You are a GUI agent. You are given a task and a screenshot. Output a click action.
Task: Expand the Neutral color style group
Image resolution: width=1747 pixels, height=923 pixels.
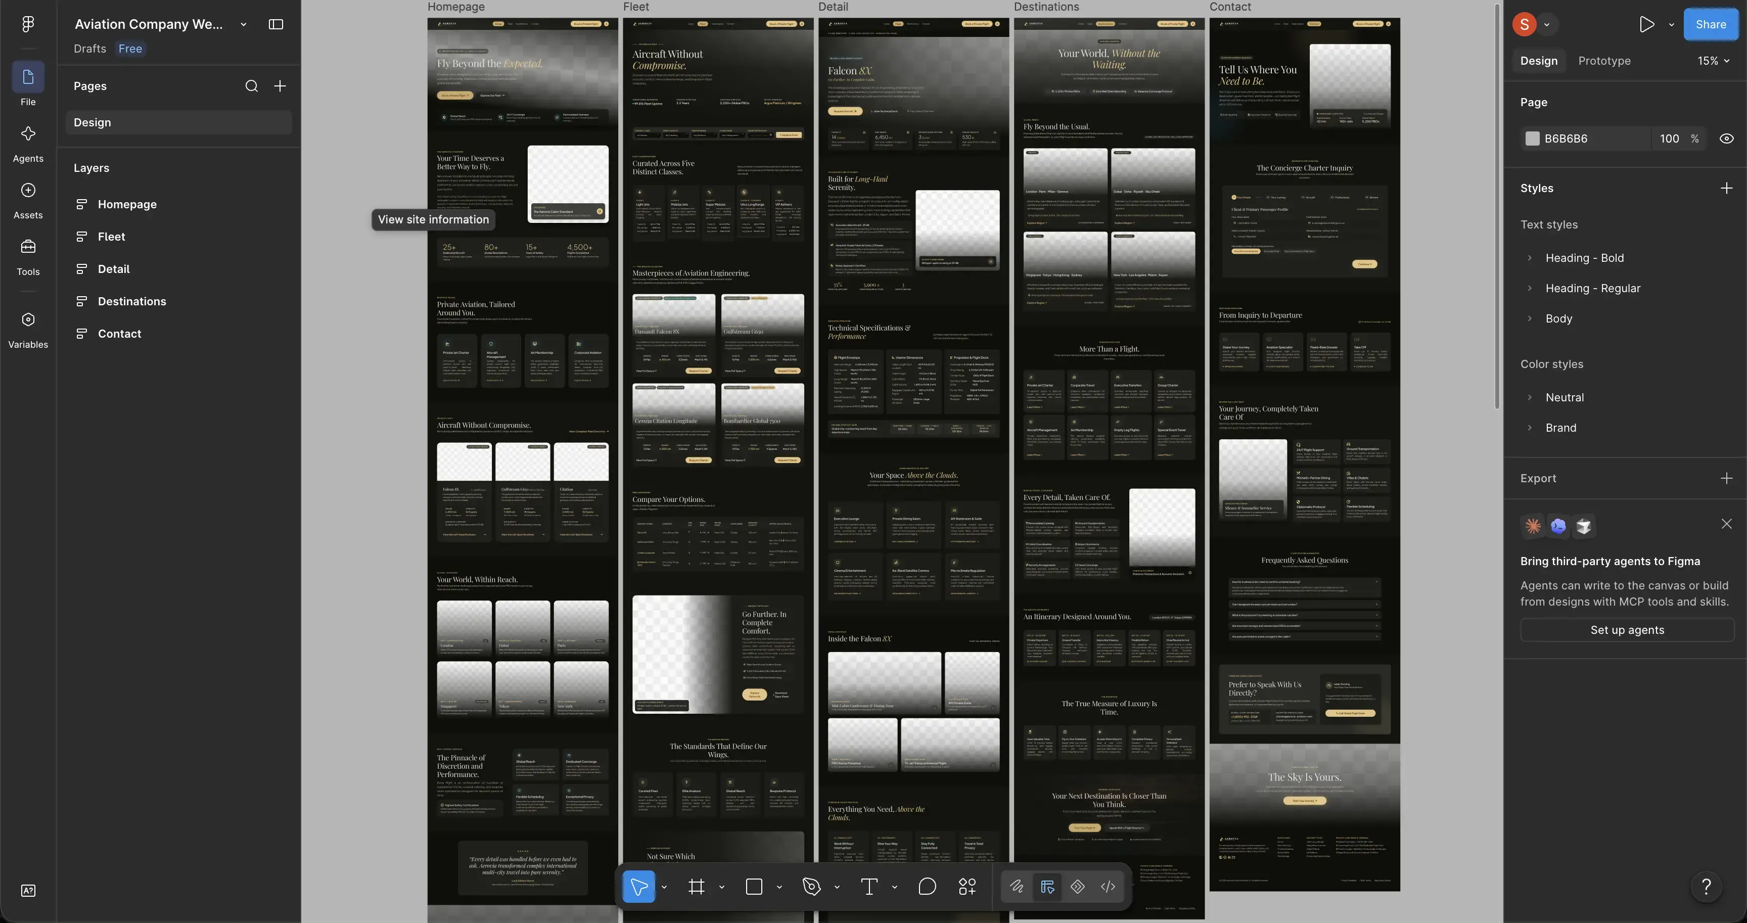pyautogui.click(x=1529, y=397)
